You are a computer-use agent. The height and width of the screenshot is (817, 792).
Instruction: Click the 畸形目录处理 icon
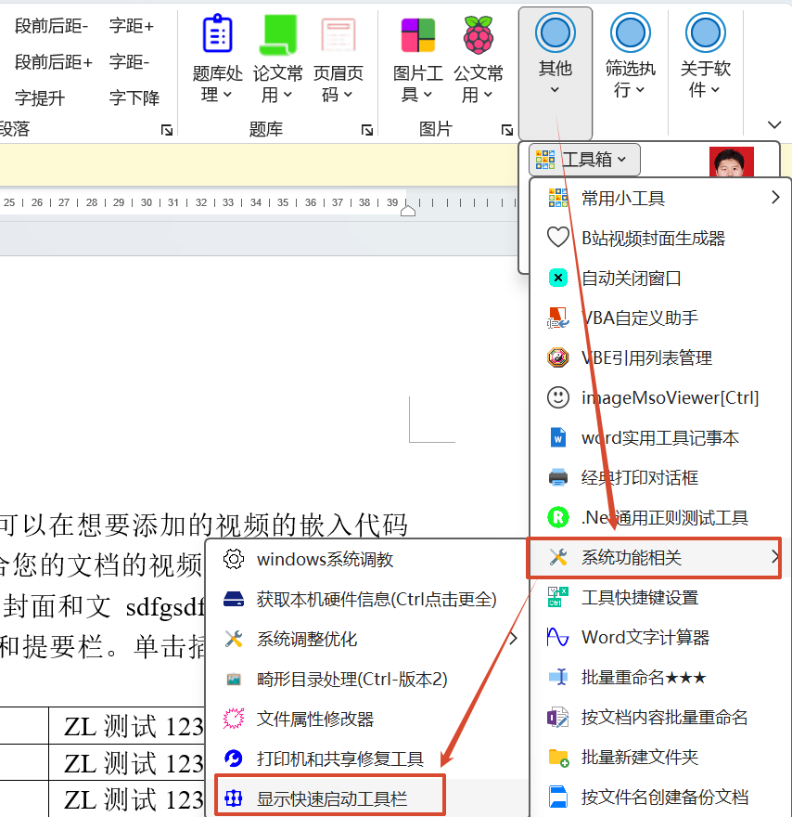click(233, 679)
